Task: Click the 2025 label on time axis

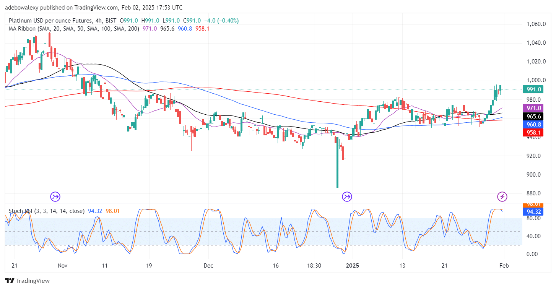Action: click(x=352, y=265)
